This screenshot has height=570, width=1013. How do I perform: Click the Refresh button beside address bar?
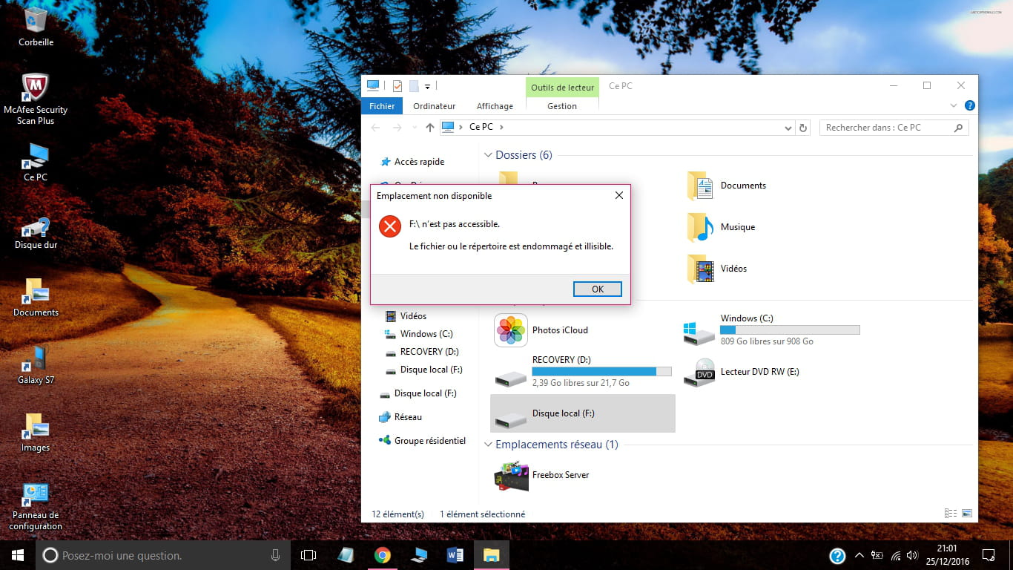pos(803,128)
